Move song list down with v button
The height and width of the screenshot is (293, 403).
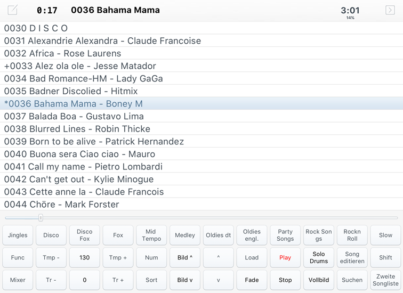pyautogui.click(x=218, y=280)
